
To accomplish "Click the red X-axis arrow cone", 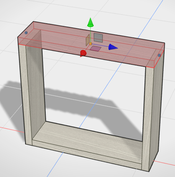I will (83, 53).
